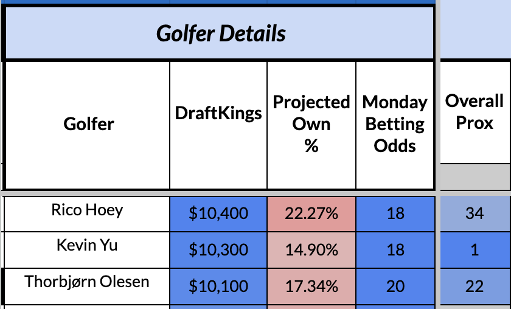511x309 pixels.
Task: Click the 14.90% ownership cell
Action: pyautogui.click(x=311, y=249)
